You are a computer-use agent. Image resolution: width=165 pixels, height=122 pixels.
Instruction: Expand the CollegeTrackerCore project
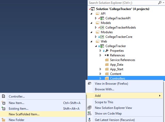96,37
